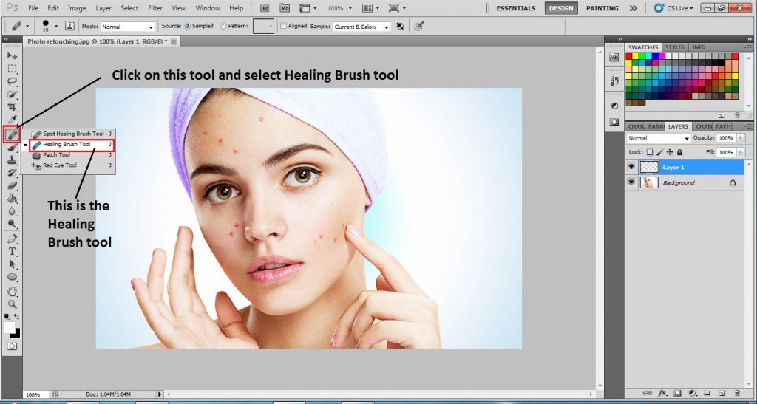Toggle Quick Mask mode
Screen dimensions: 757x404
[12, 346]
